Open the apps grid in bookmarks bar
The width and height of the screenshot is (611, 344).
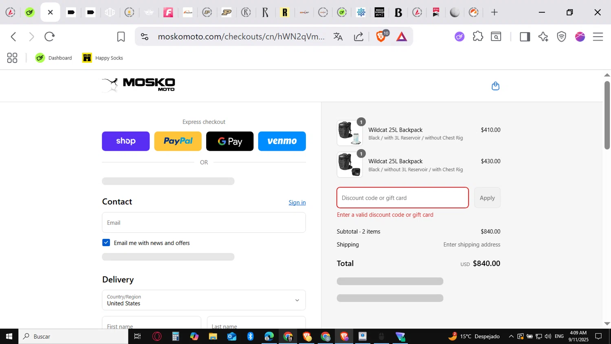tap(12, 58)
